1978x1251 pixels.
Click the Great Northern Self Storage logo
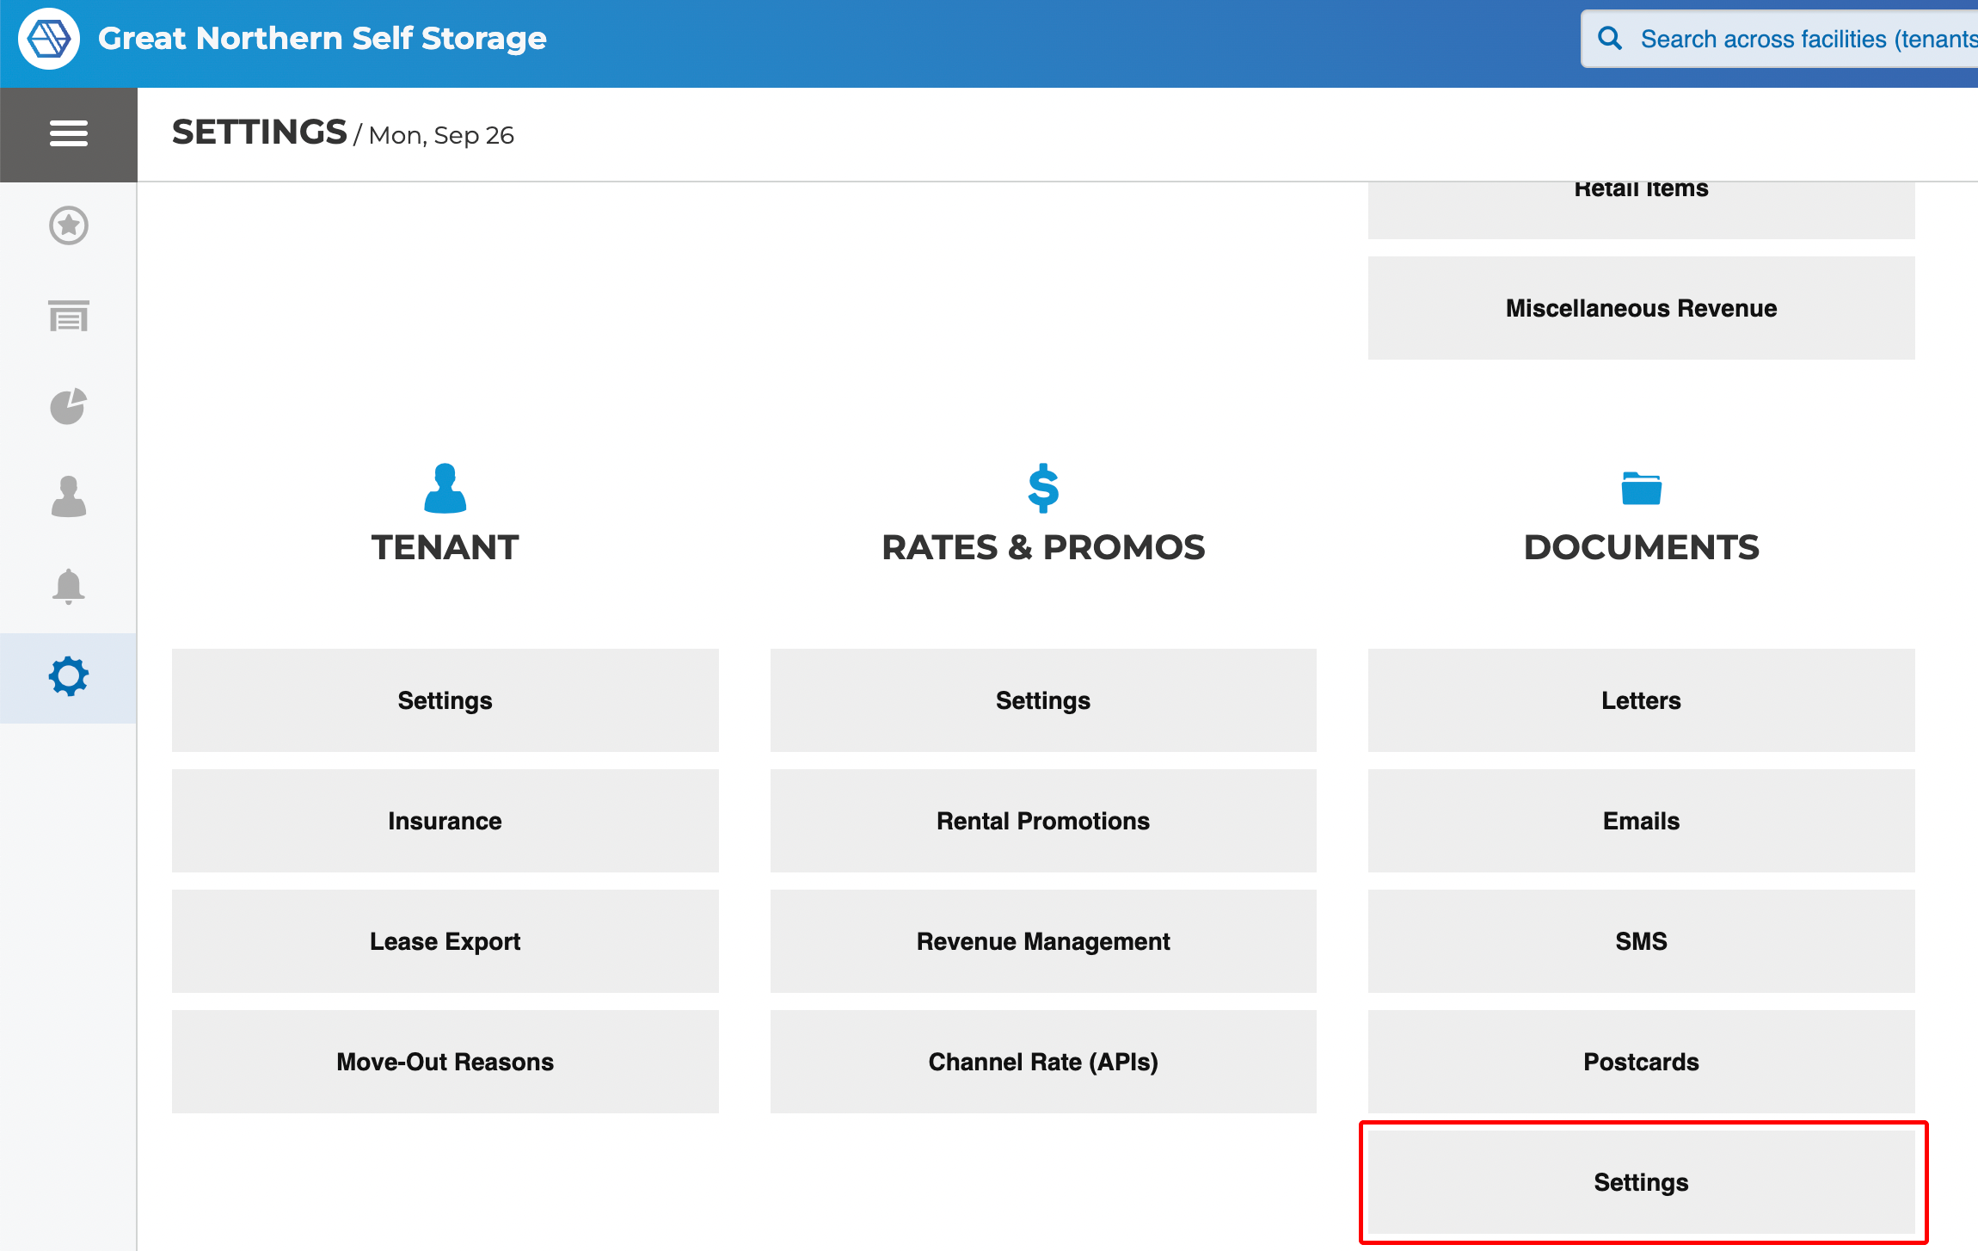[x=49, y=38]
